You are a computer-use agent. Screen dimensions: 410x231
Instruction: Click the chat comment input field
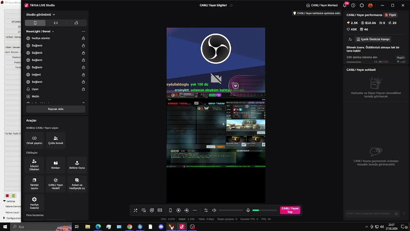coord(372,214)
